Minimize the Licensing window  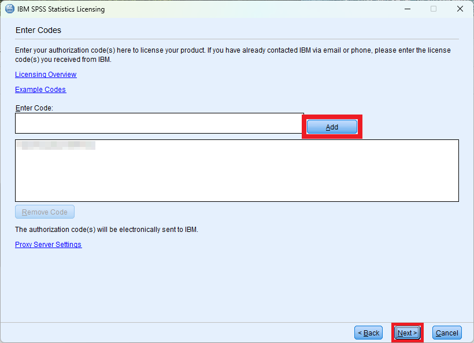click(408, 9)
